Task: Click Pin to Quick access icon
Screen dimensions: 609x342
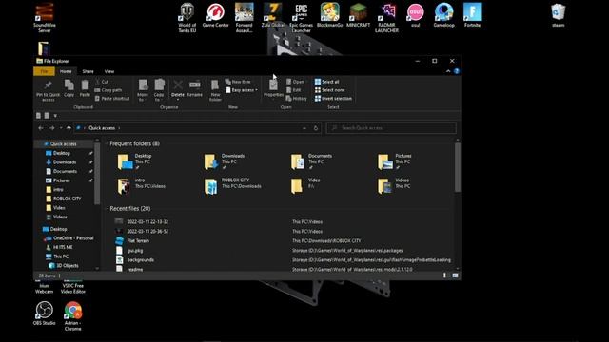Action: 48,91
